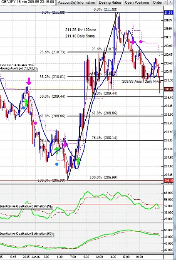Click the '211.25 1hr 100sma' annotation
This screenshot has width=176, height=260.
click(x=81, y=30)
